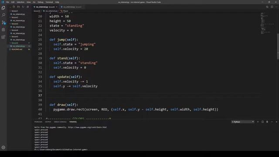Open the Search view in activity bar
Image resolution: width=279 pixels, height=157 pixels.
pyautogui.click(x=3, y=15)
